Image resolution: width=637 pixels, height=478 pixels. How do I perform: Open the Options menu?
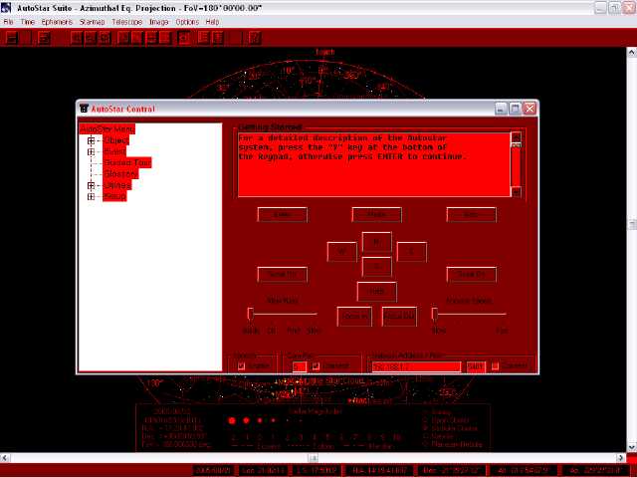[187, 22]
